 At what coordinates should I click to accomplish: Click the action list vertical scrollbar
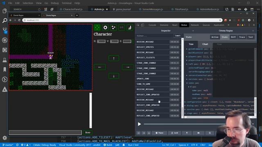[182, 78]
